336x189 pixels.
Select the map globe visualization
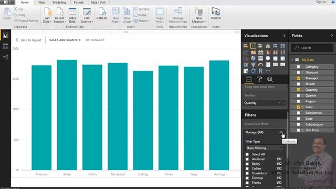(268, 58)
